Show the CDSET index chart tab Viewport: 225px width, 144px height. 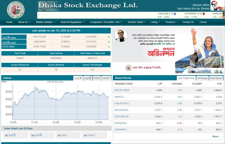click(106, 78)
